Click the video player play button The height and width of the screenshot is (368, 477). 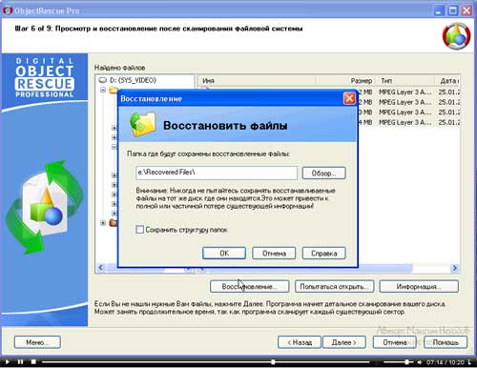click(7, 361)
